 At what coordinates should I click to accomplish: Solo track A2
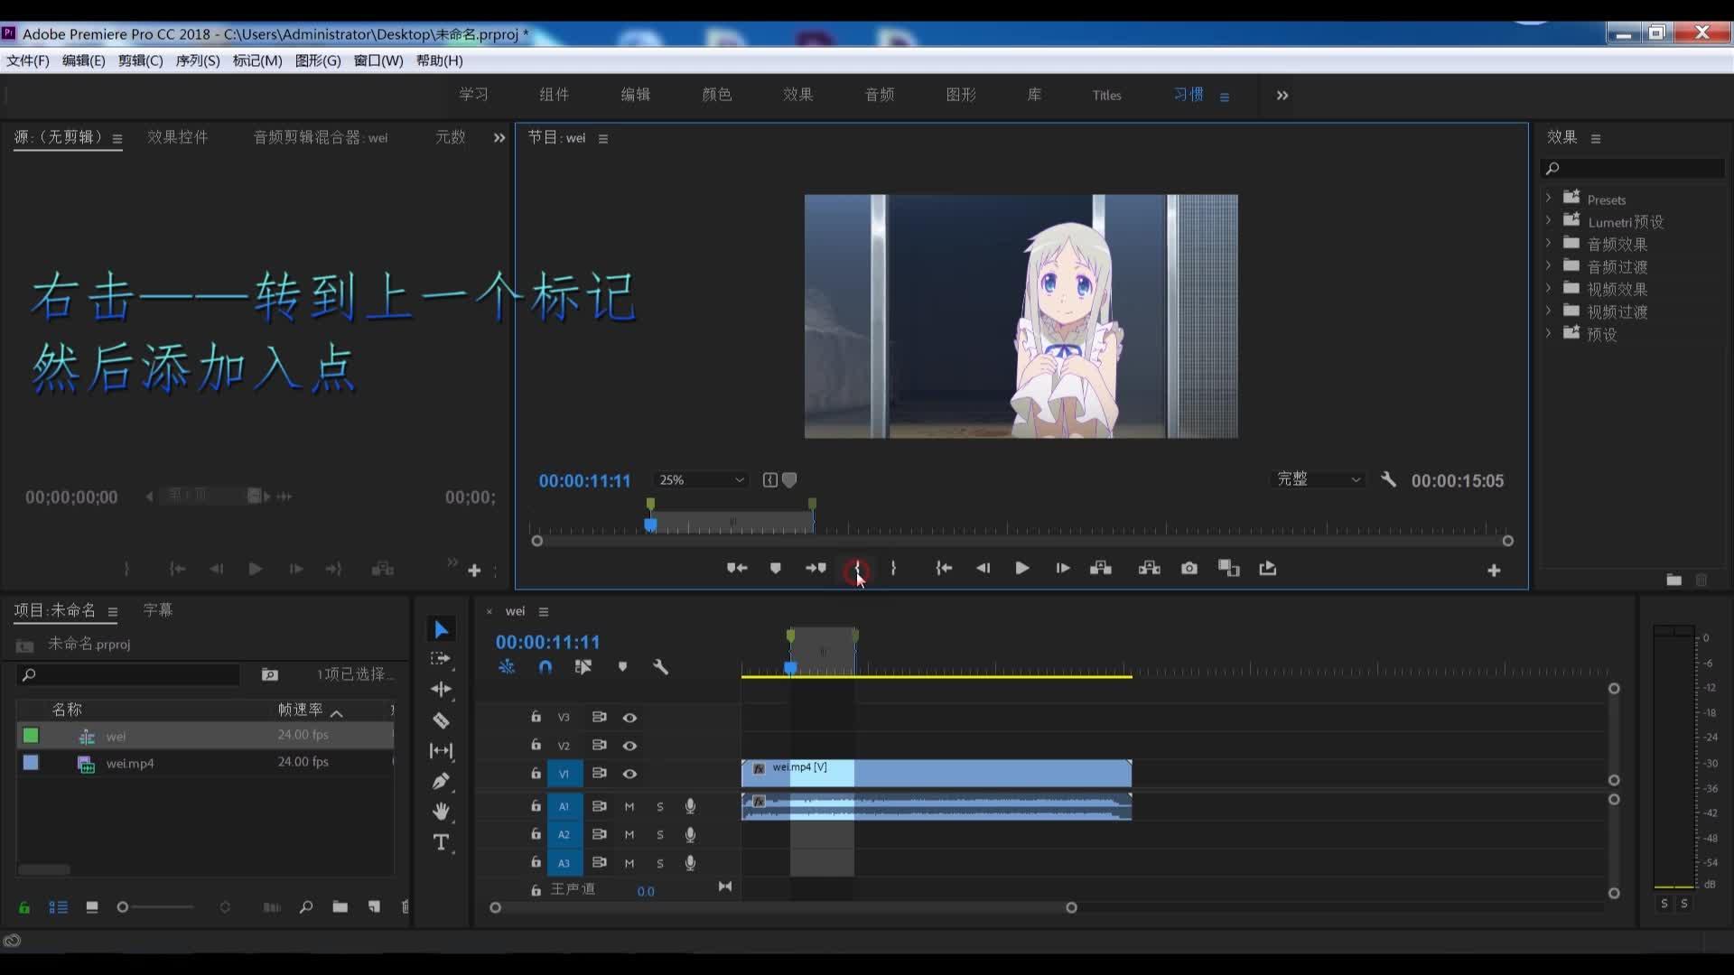coord(660,835)
